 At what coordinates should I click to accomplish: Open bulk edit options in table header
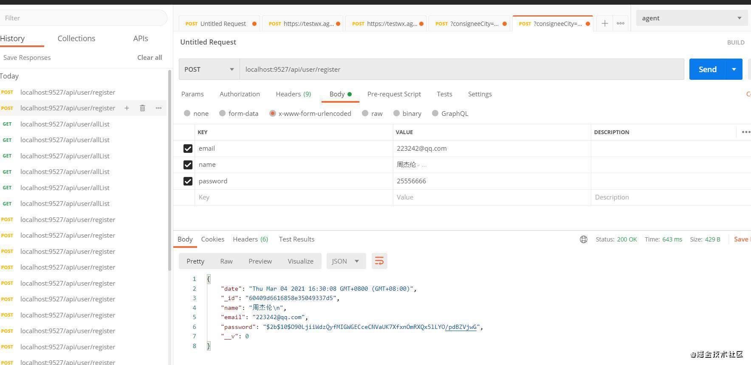click(745, 132)
